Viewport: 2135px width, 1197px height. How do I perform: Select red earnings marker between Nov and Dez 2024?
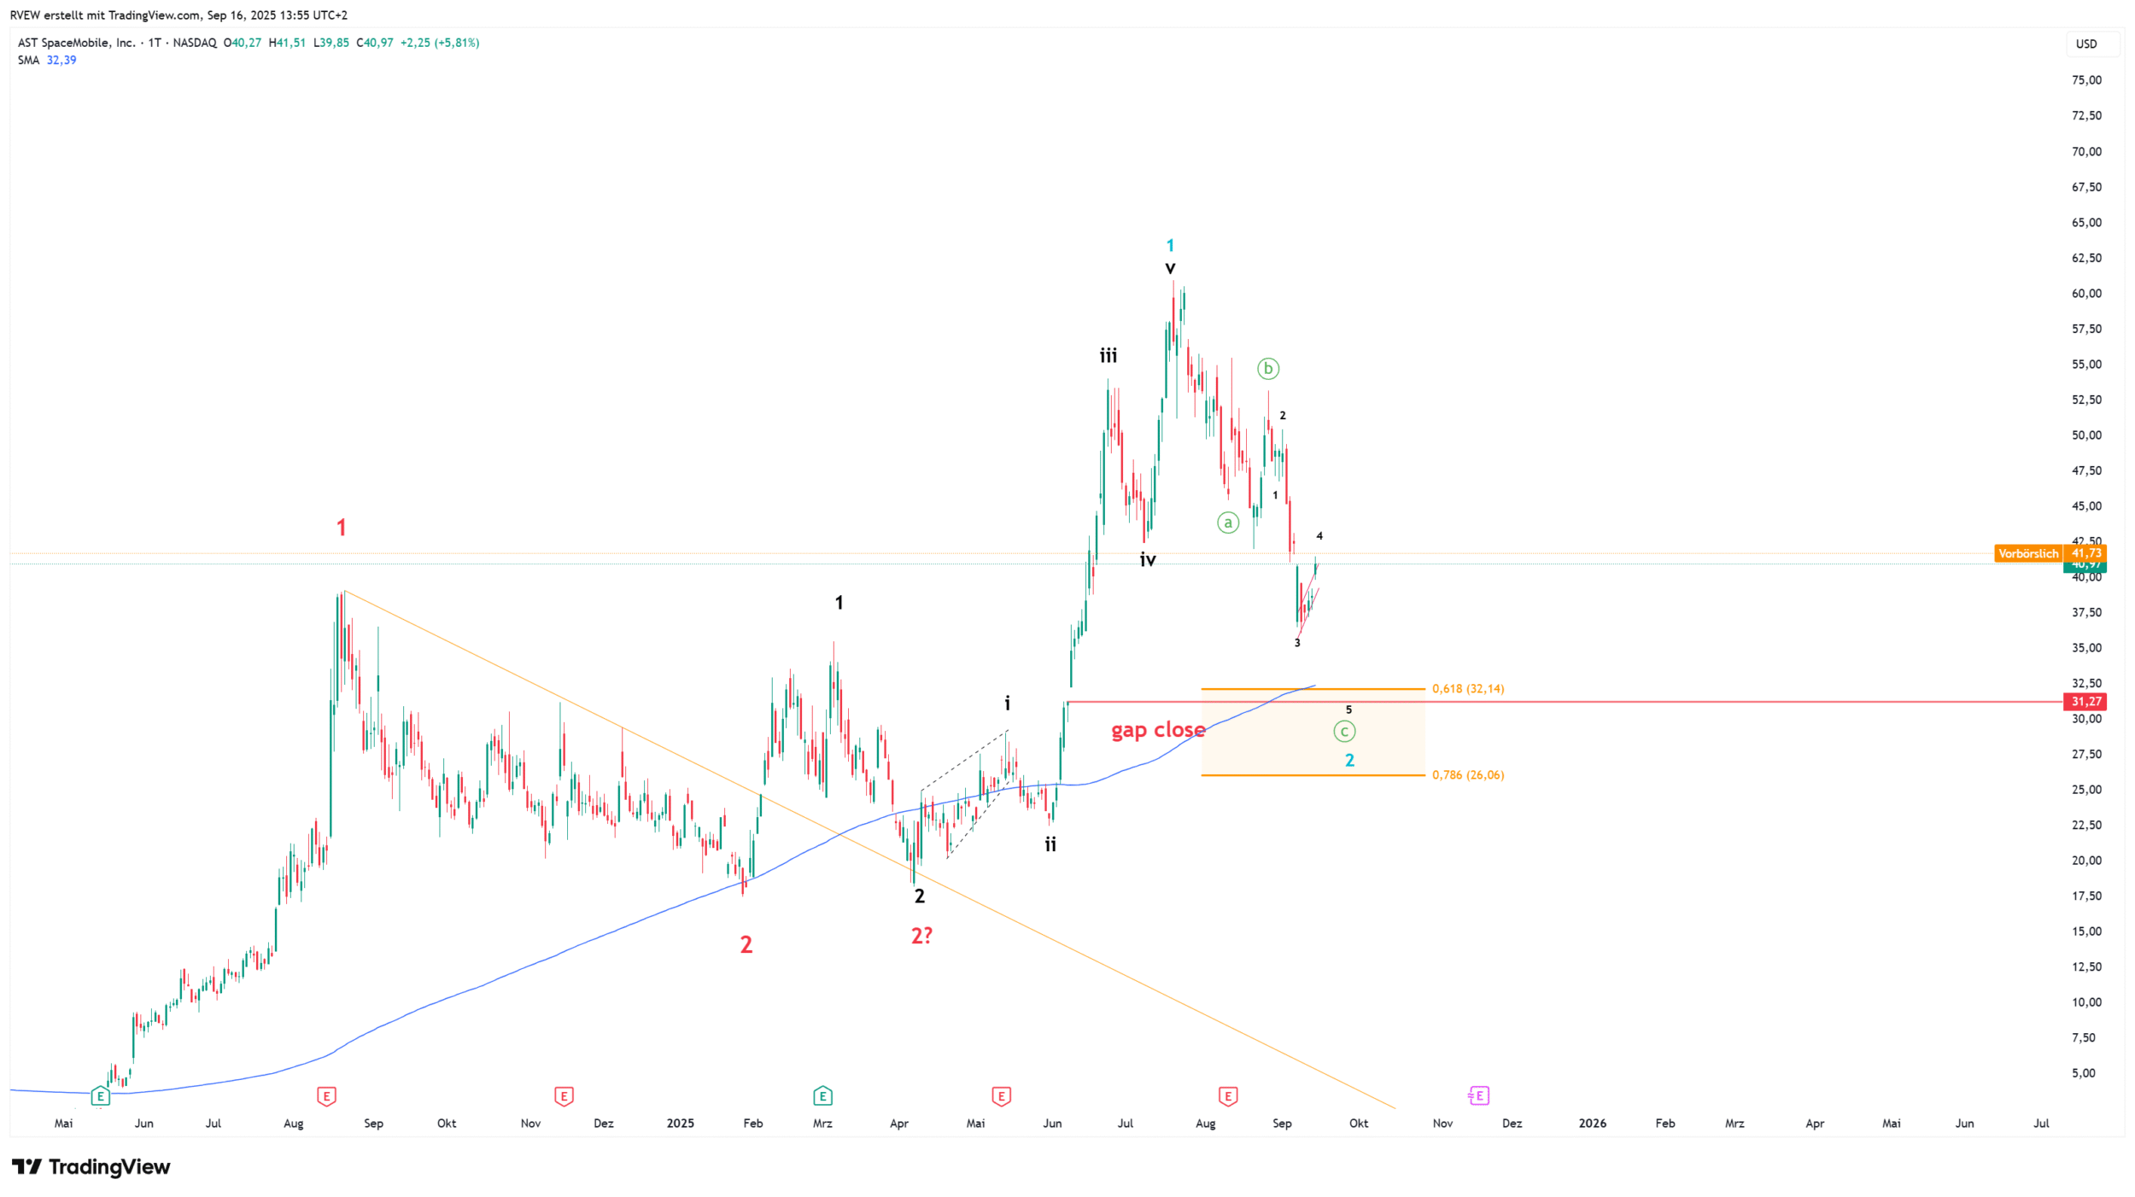pos(564,1095)
